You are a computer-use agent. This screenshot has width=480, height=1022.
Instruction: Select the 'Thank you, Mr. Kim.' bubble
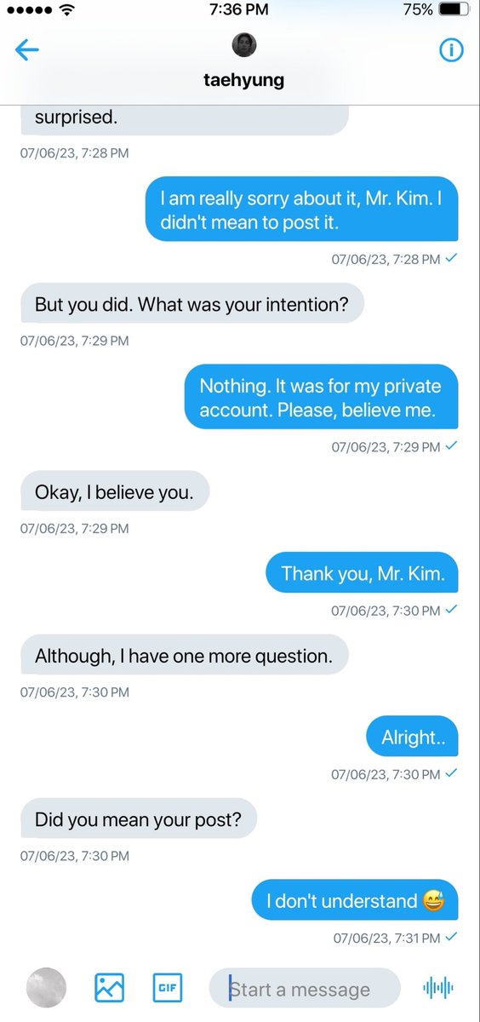coord(363,573)
